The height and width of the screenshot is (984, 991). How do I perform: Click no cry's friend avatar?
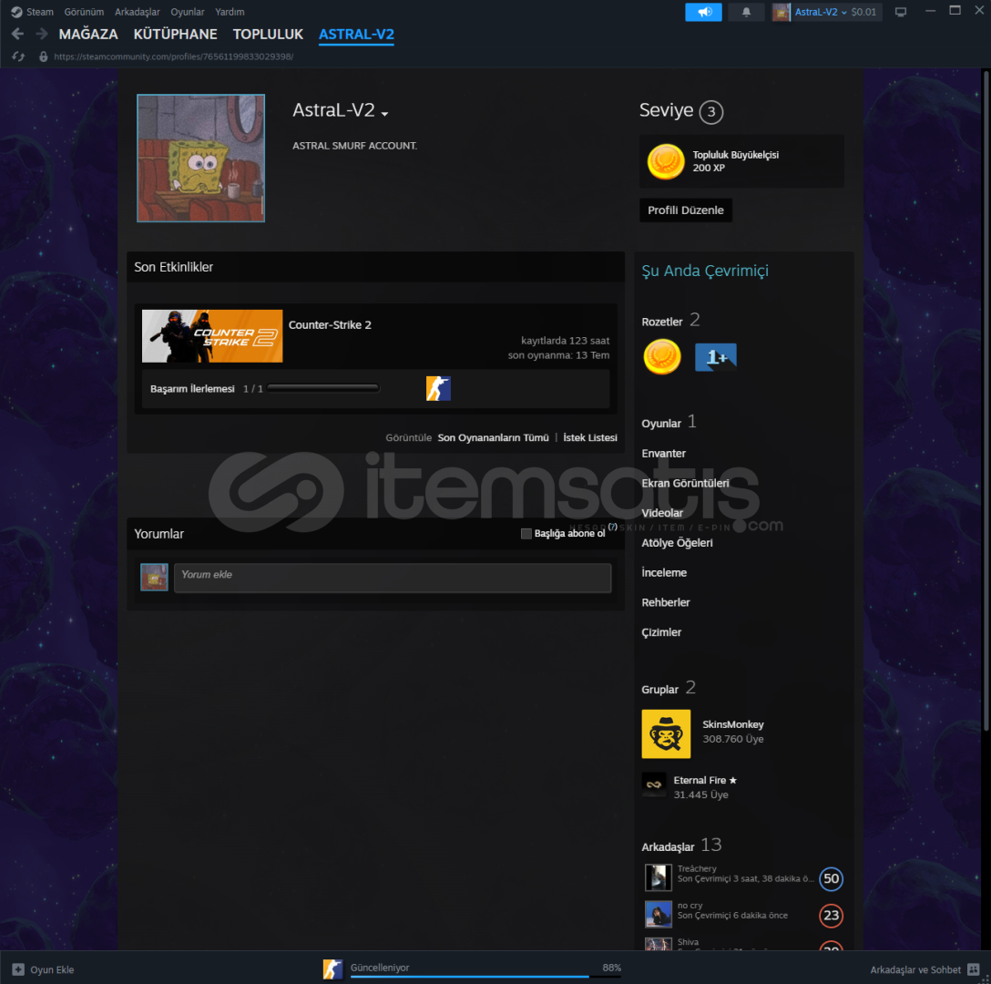pos(658,914)
